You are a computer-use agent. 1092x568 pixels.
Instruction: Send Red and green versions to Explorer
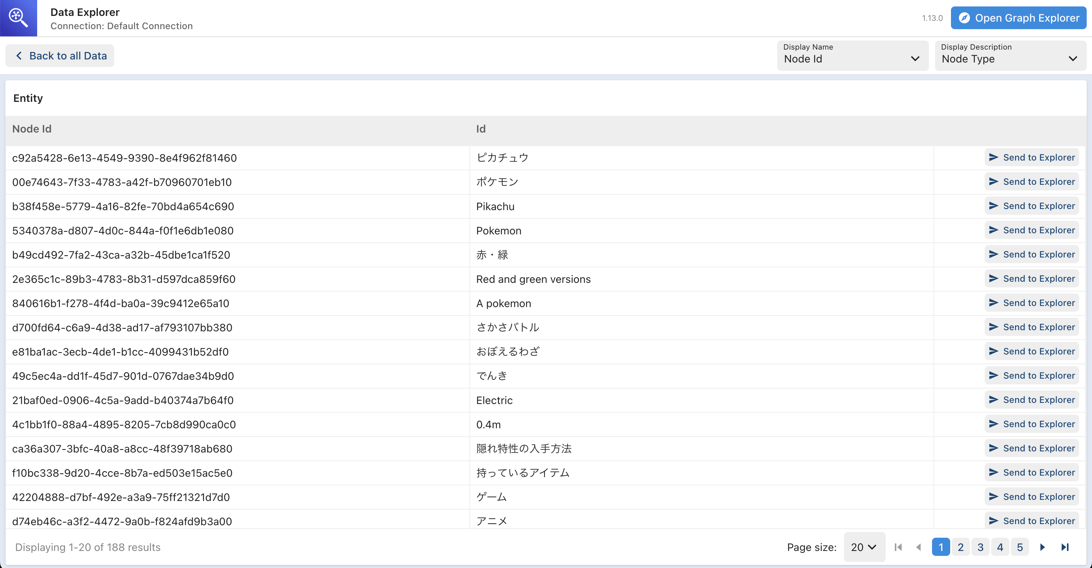point(1031,278)
